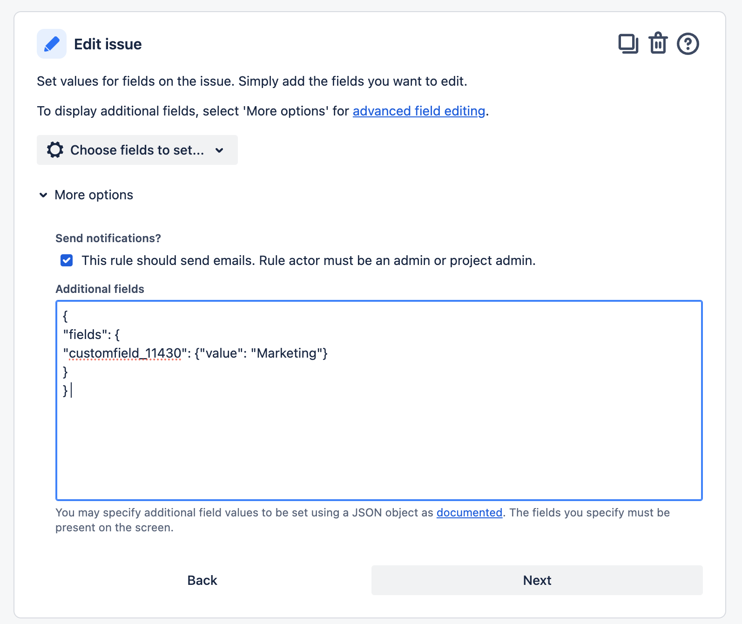Viewport: 742px width, 624px height.
Task: Open the documented link
Action: coord(469,513)
